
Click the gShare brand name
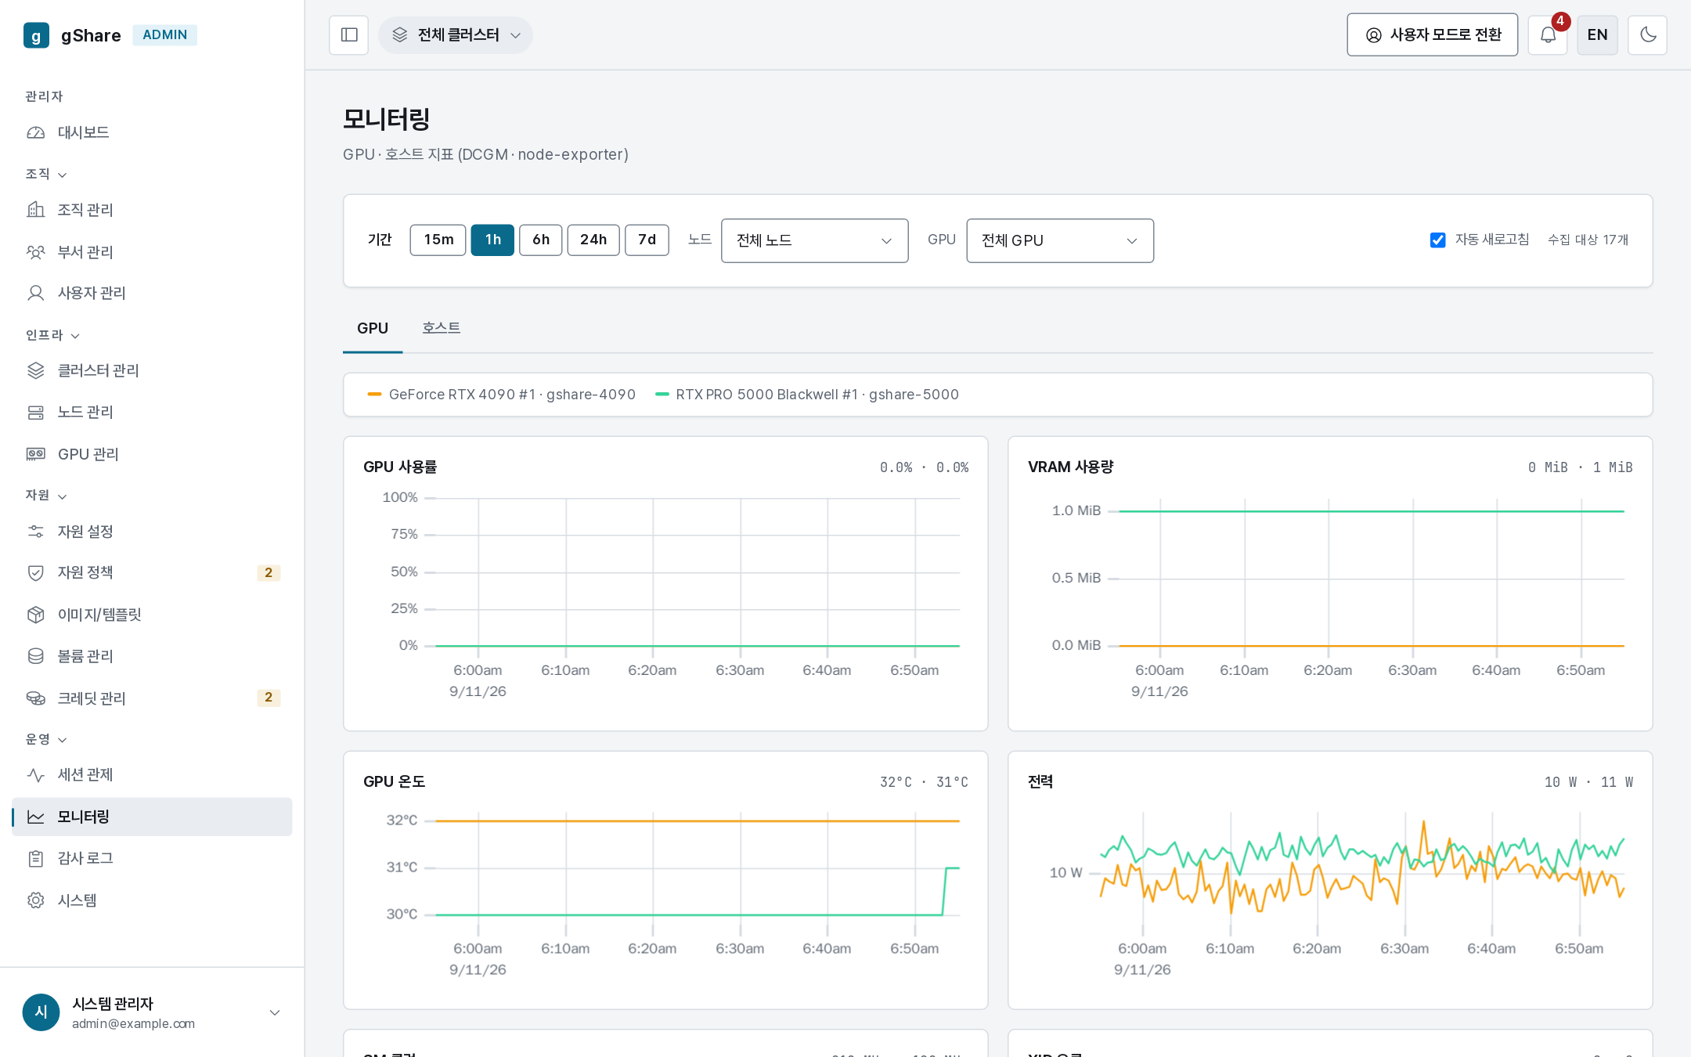(91, 35)
